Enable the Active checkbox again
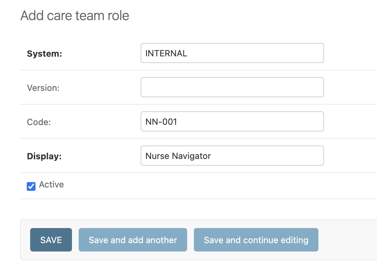Screen dimensions: 377x279 point(31,186)
